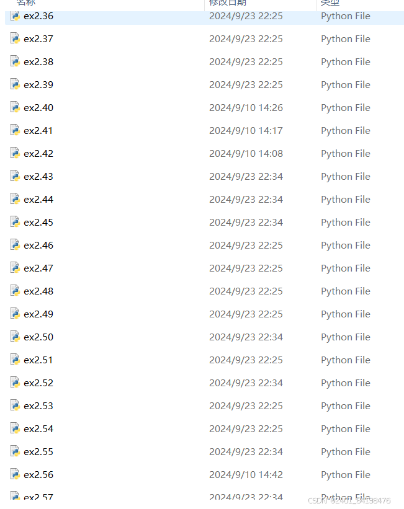This screenshot has width=404, height=509.
Task: Click the Python file icon for ex2.36
Action: point(14,15)
